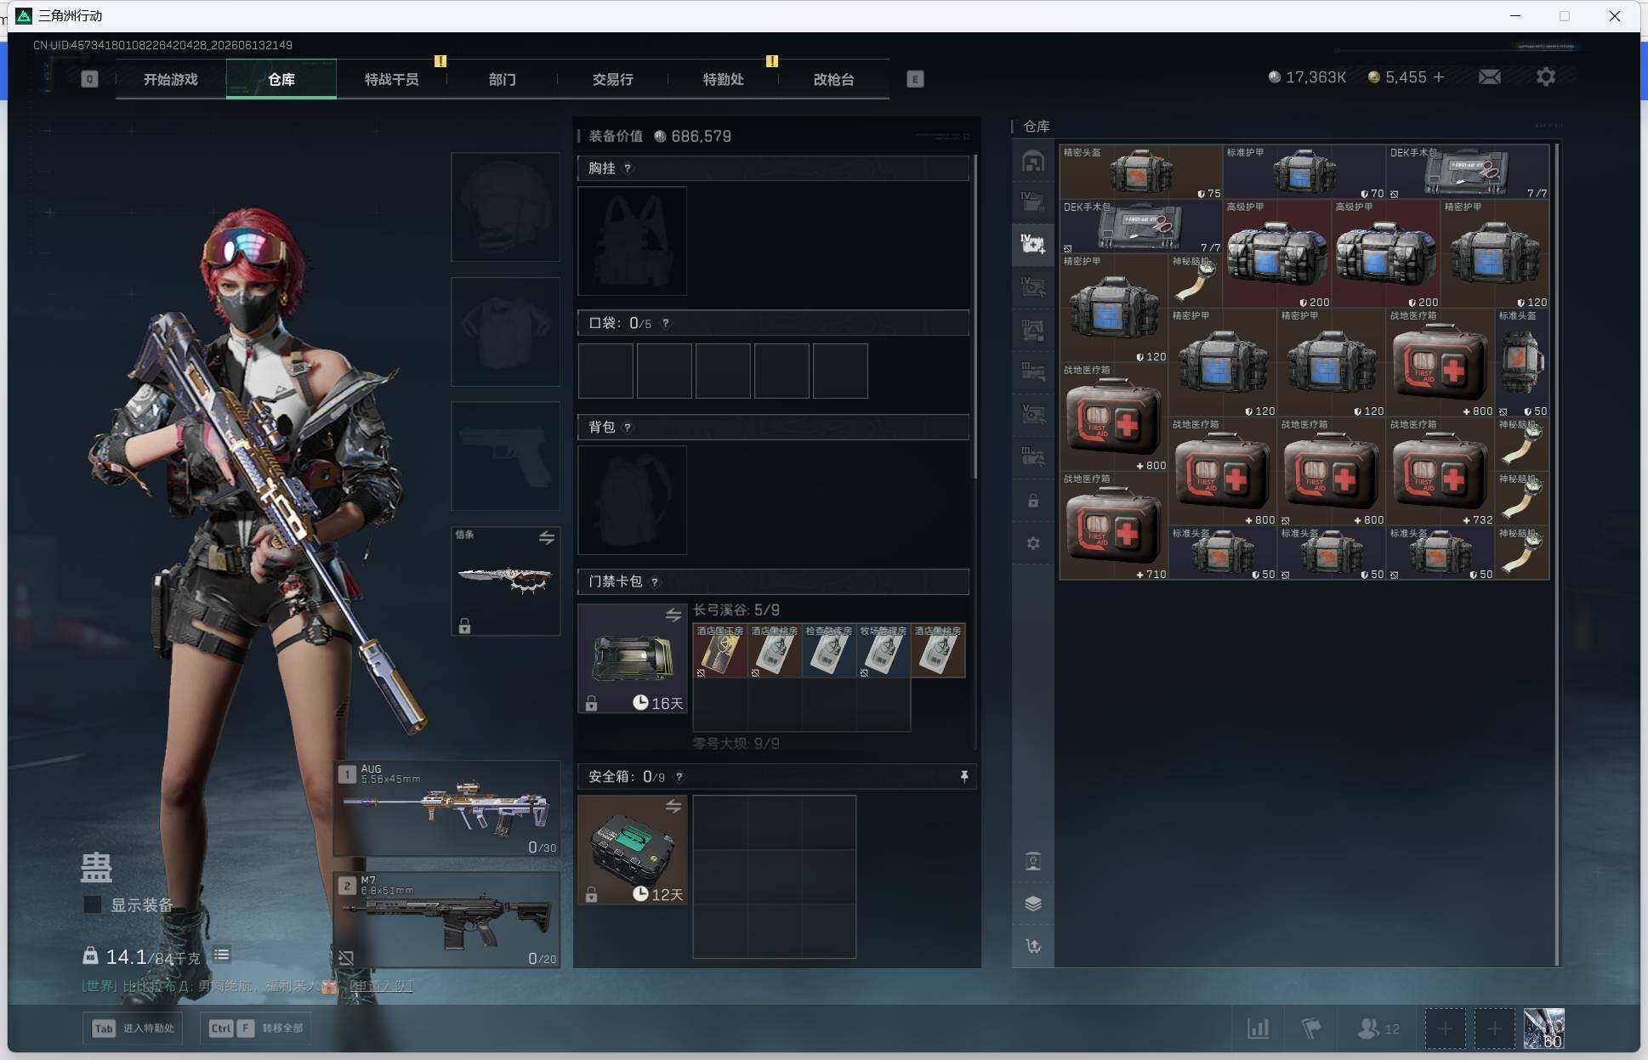The width and height of the screenshot is (1648, 1060).
Task: Click the empty body armor equipment slot
Action: (x=505, y=332)
